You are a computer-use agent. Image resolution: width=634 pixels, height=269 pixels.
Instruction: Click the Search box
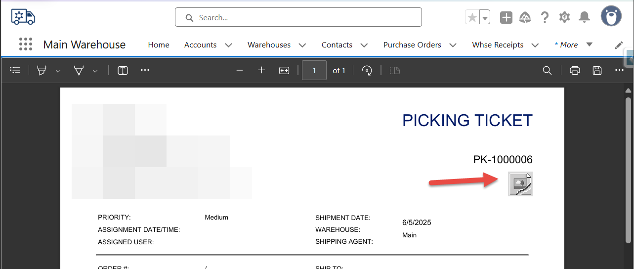(298, 17)
